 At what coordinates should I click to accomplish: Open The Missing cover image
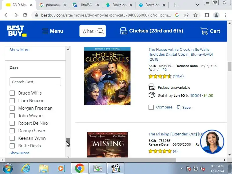tap(107, 144)
